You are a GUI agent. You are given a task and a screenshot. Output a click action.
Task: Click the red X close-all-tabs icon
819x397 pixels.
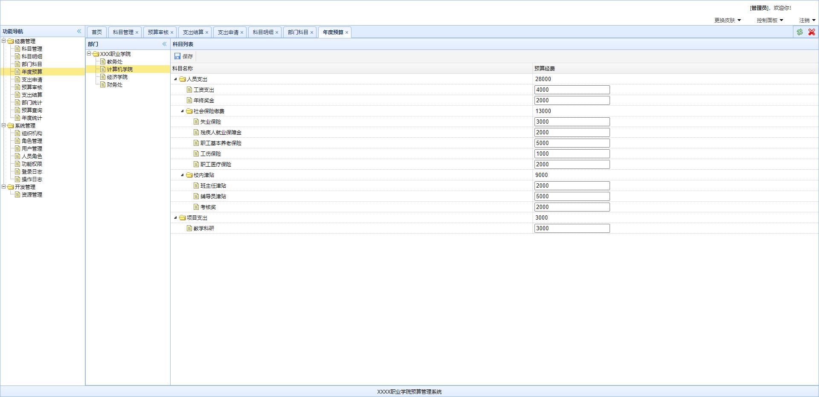pyautogui.click(x=812, y=32)
